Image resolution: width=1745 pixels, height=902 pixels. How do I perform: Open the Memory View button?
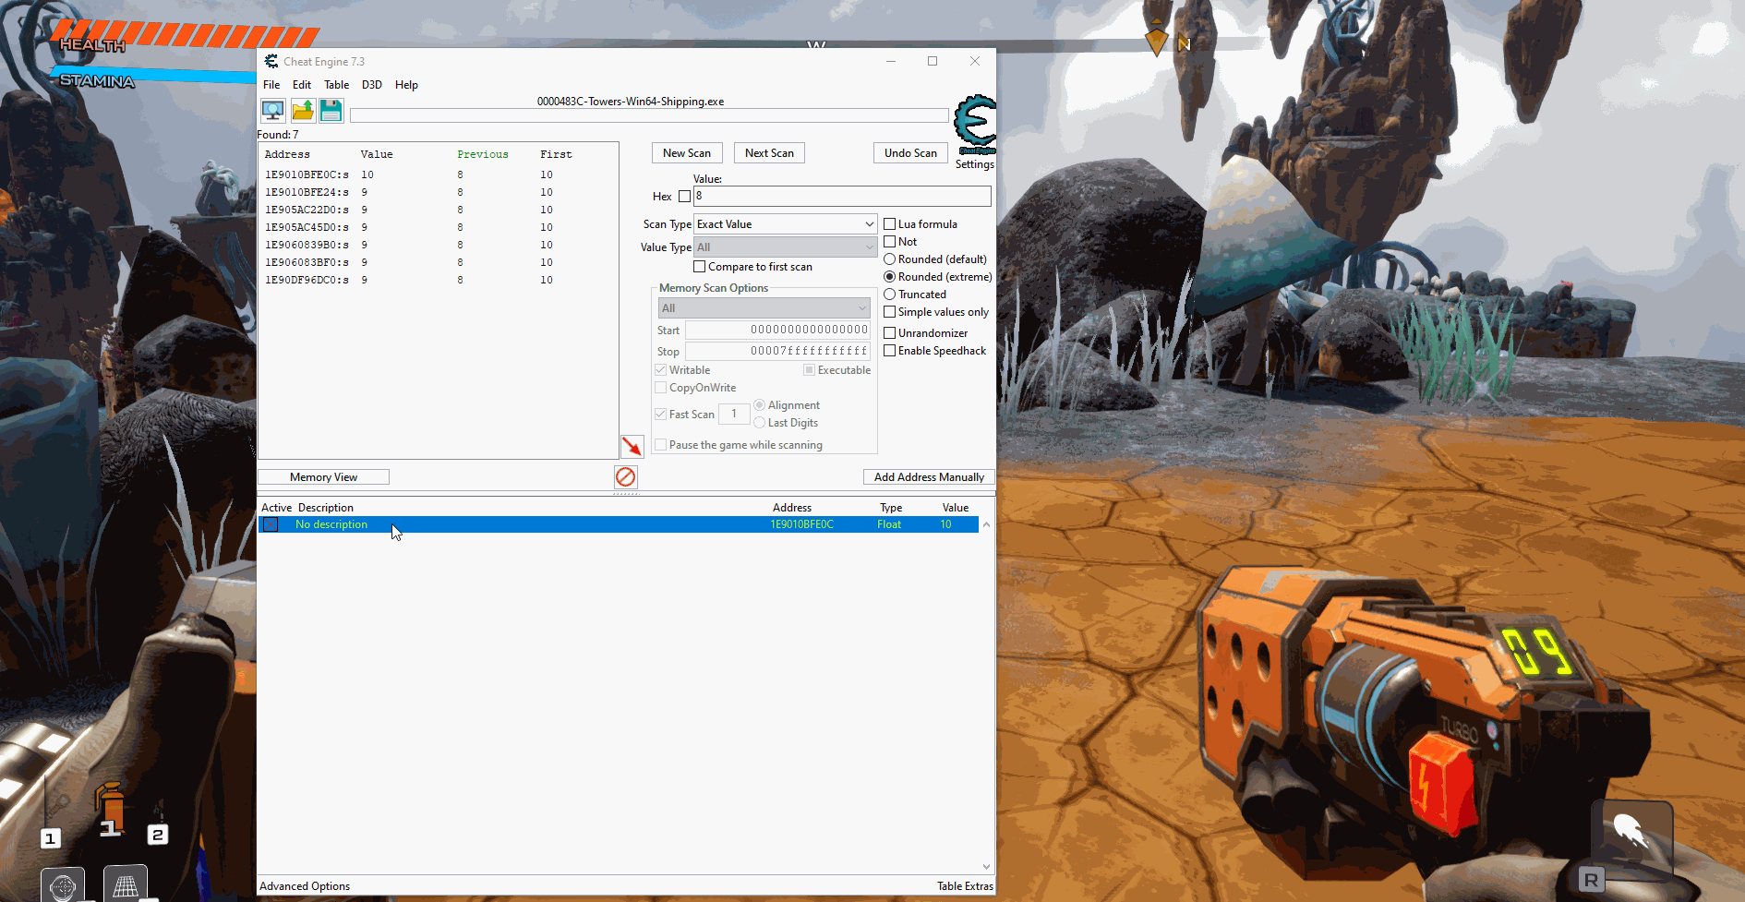point(323,477)
